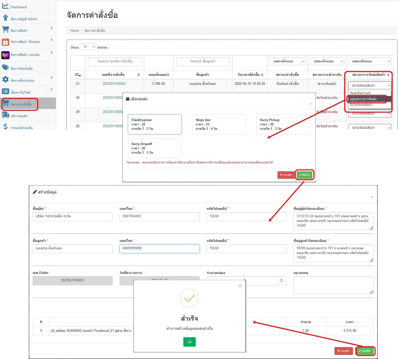399x359 pixels.
Task: Click the payment notification dollar icon
Action: coord(5,127)
